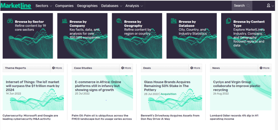Screen dimensions: 278x130
Task: Expand the Analysis dropdown menu
Action: 134,6
